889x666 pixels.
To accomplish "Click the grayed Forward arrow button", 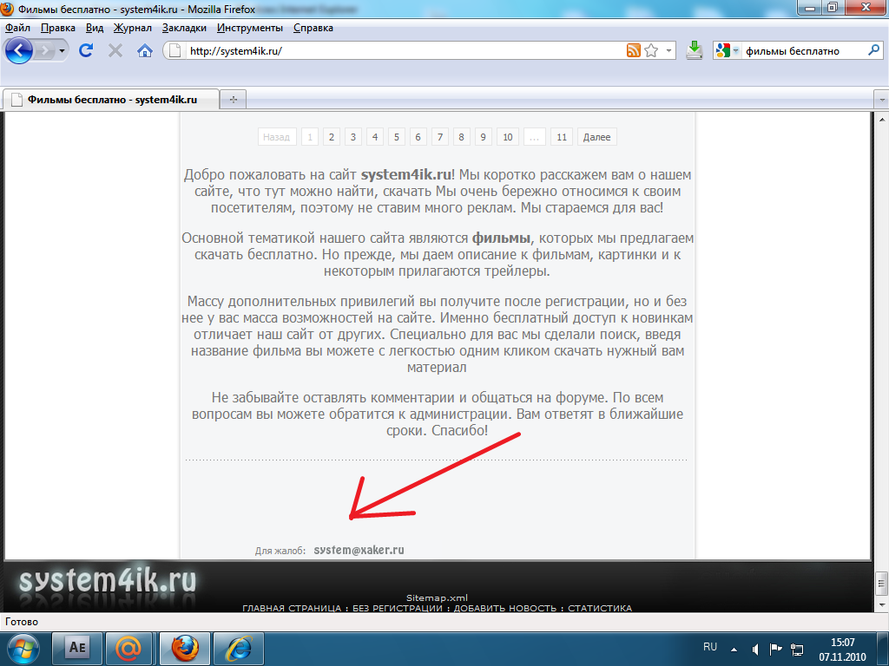I will (44, 51).
